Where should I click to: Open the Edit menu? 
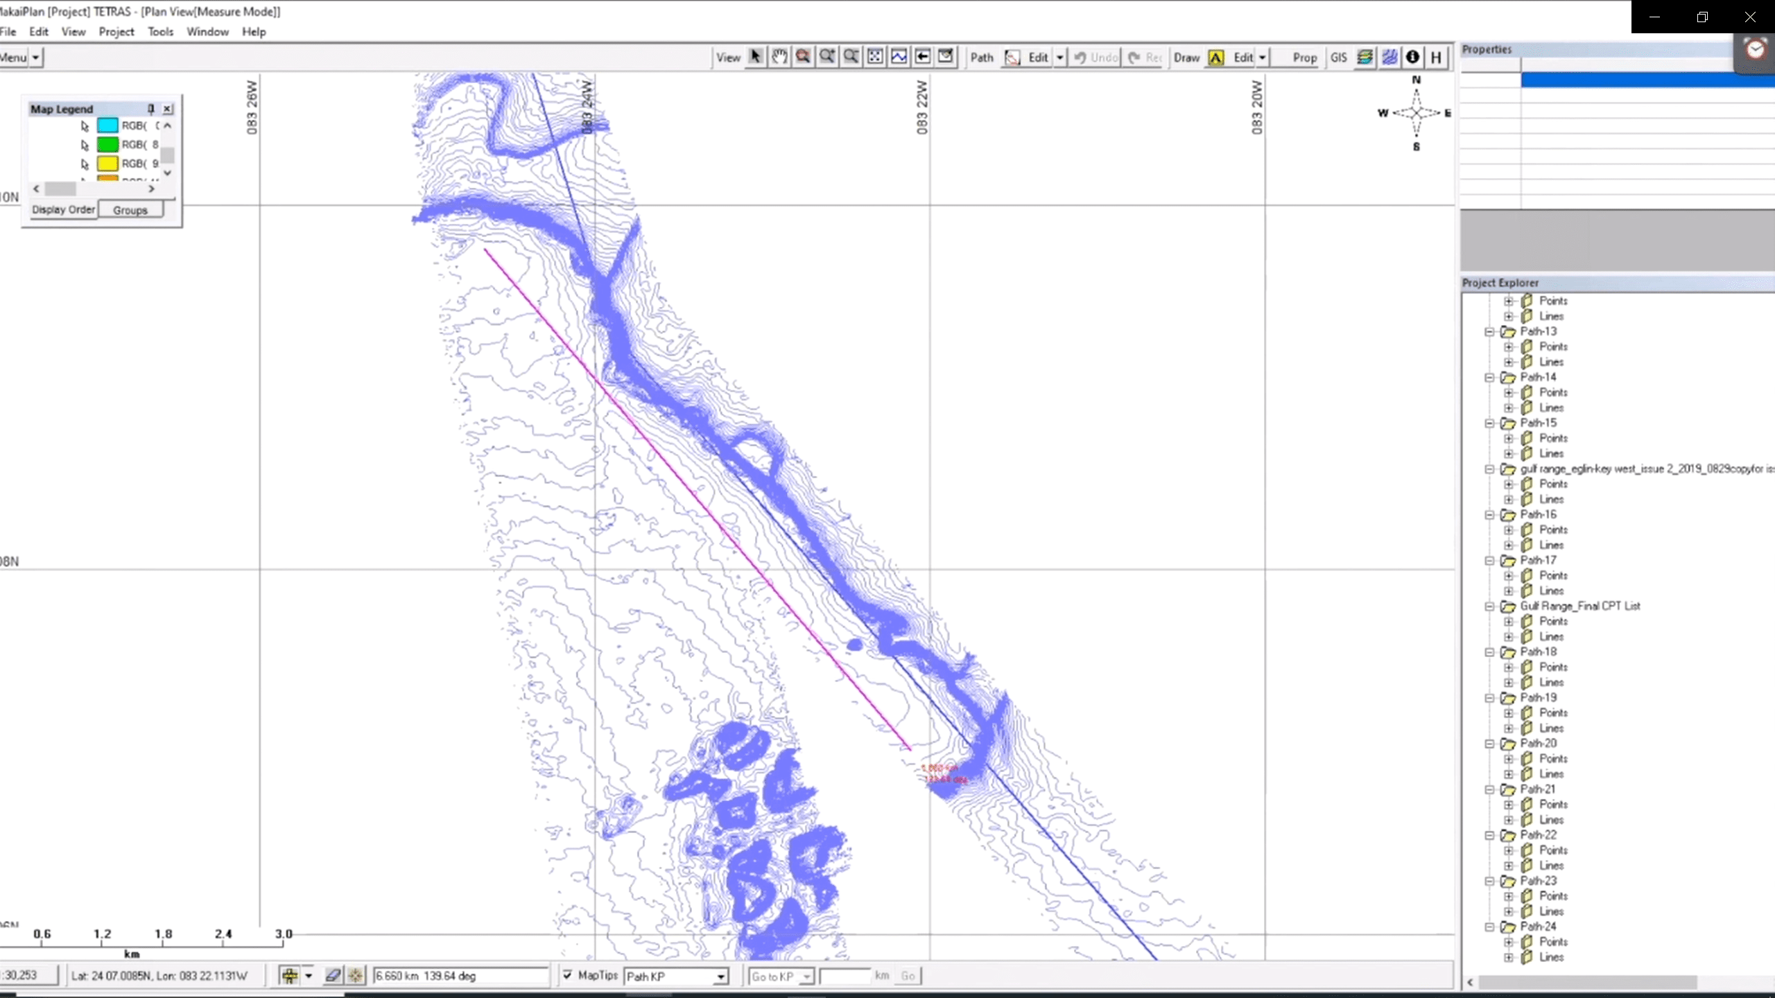click(x=39, y=32)
